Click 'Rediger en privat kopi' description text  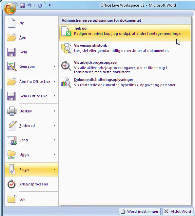coord(128,34)
